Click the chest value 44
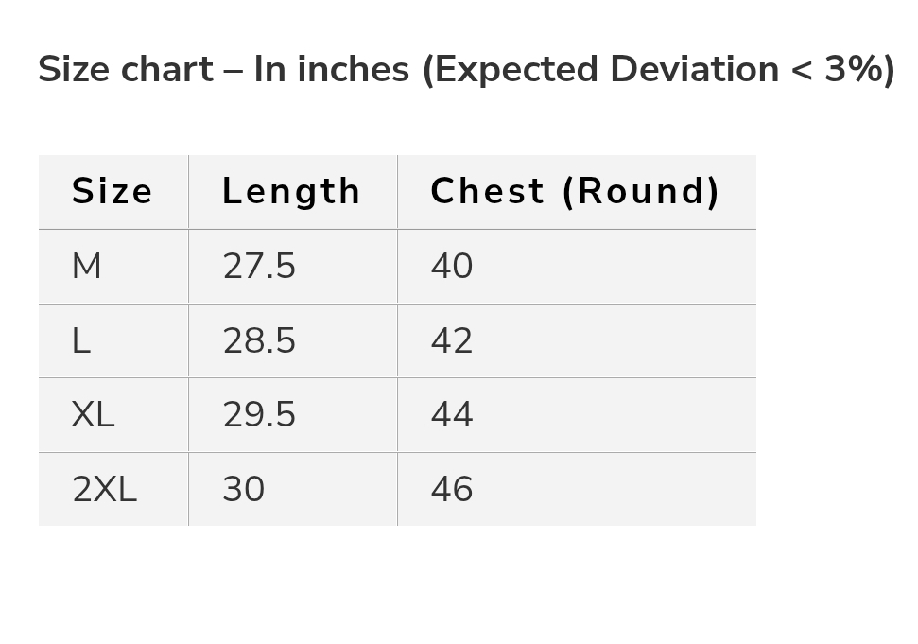The image size is (918, 644). coord(452,415)
